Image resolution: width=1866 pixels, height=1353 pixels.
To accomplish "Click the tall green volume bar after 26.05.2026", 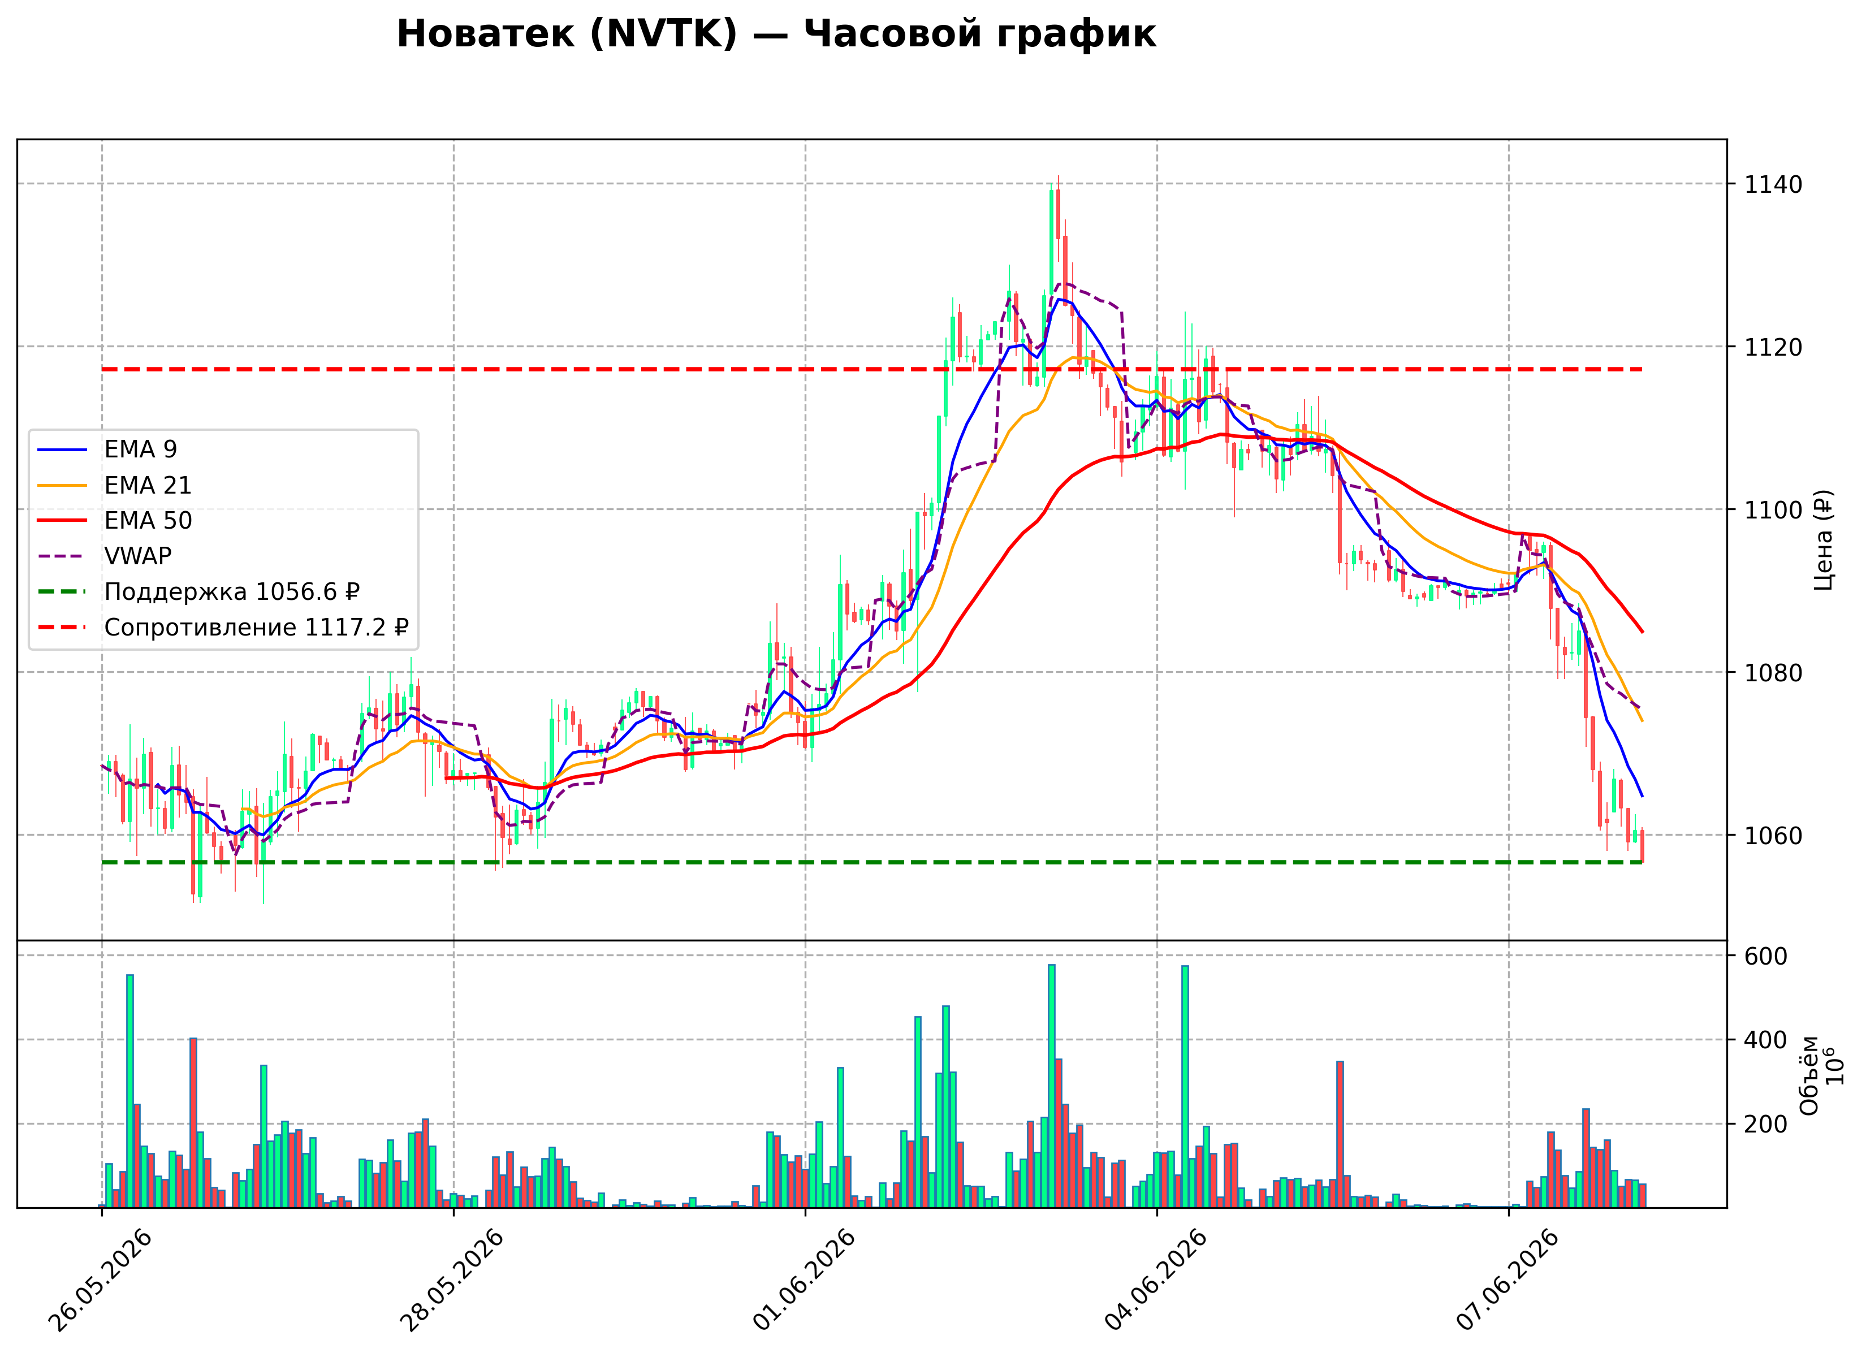I will point(130,1091).
